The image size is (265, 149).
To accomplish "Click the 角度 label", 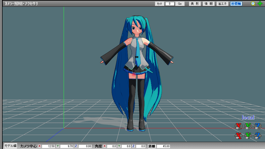I will pos(98,146).
